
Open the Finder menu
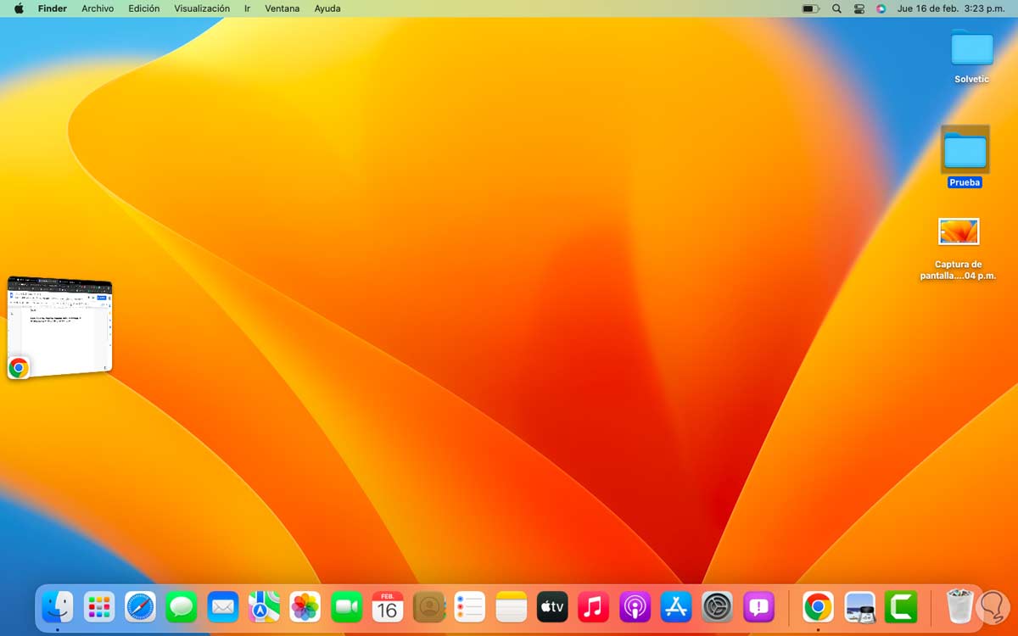(x=53, y=8)
